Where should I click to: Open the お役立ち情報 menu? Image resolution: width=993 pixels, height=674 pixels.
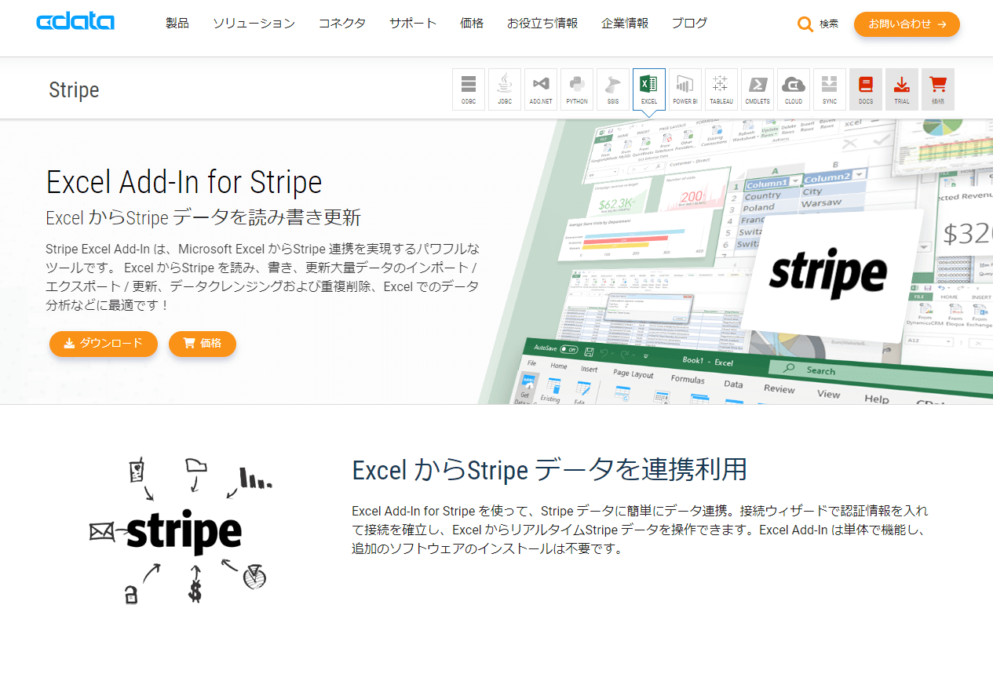[x=542, y=24]
